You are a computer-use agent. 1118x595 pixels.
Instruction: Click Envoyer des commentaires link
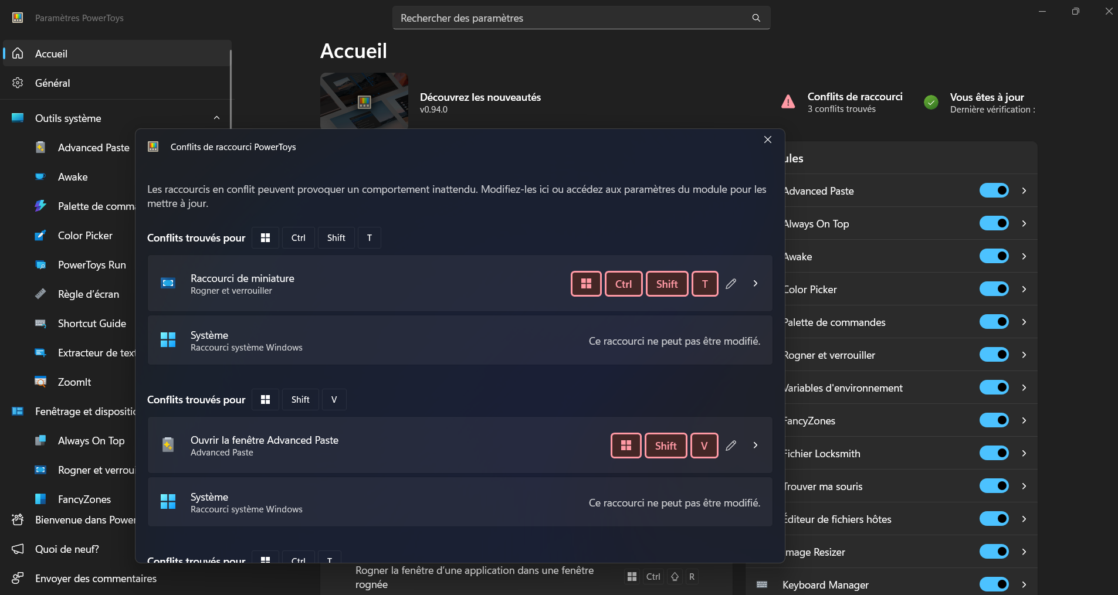pyautogui.click(x=96, y=579)
